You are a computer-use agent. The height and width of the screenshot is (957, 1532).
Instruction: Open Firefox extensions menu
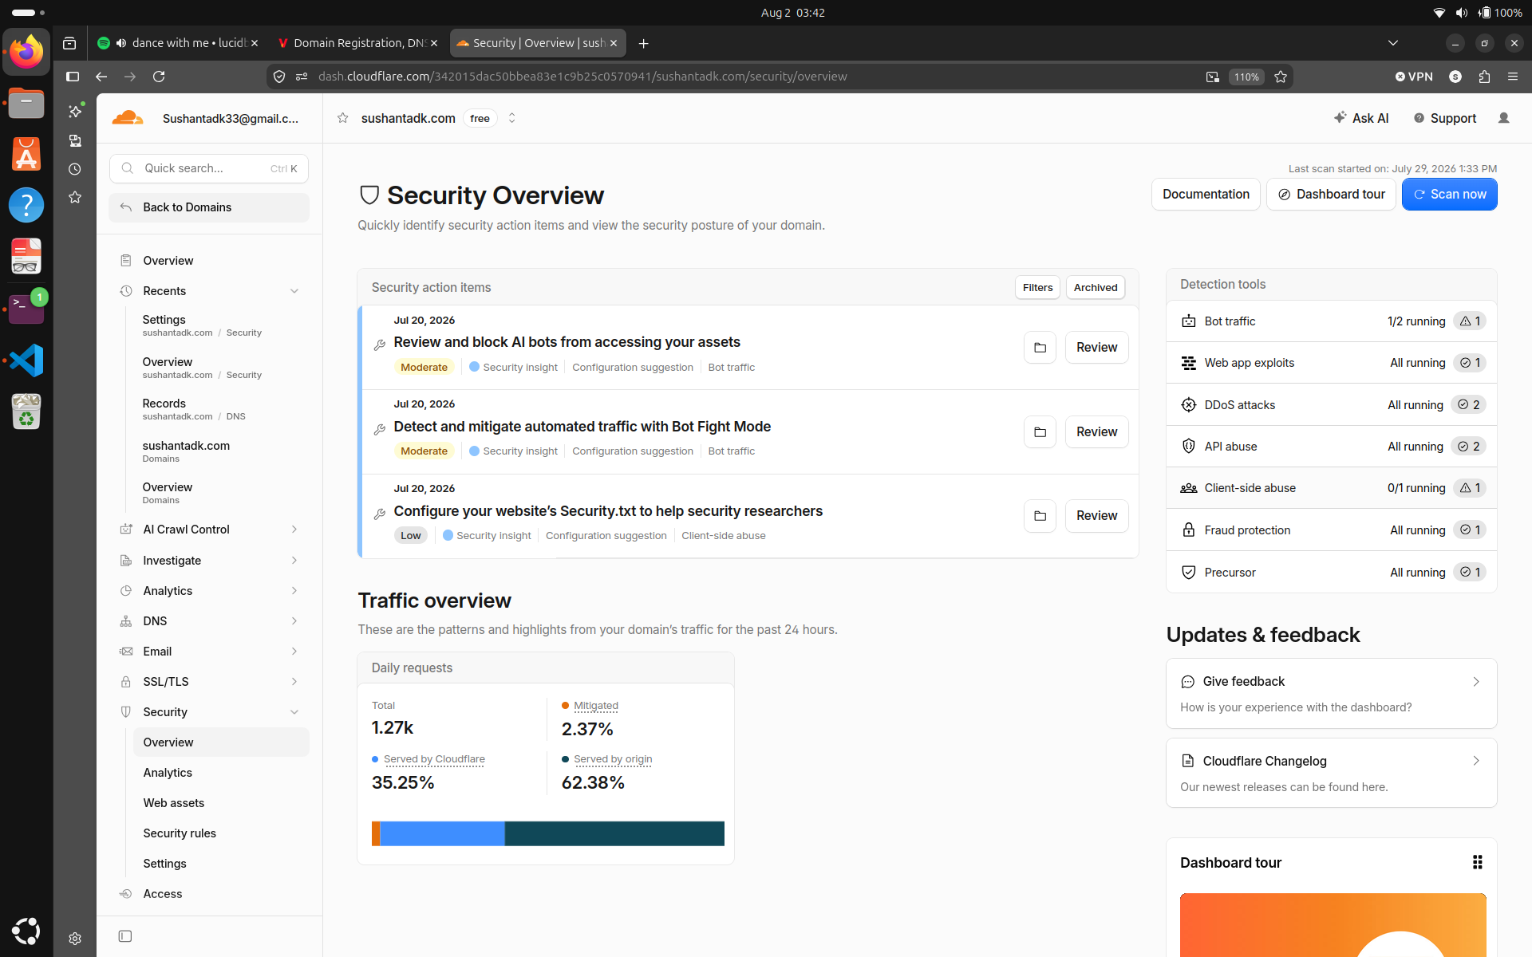point(1484,77)
